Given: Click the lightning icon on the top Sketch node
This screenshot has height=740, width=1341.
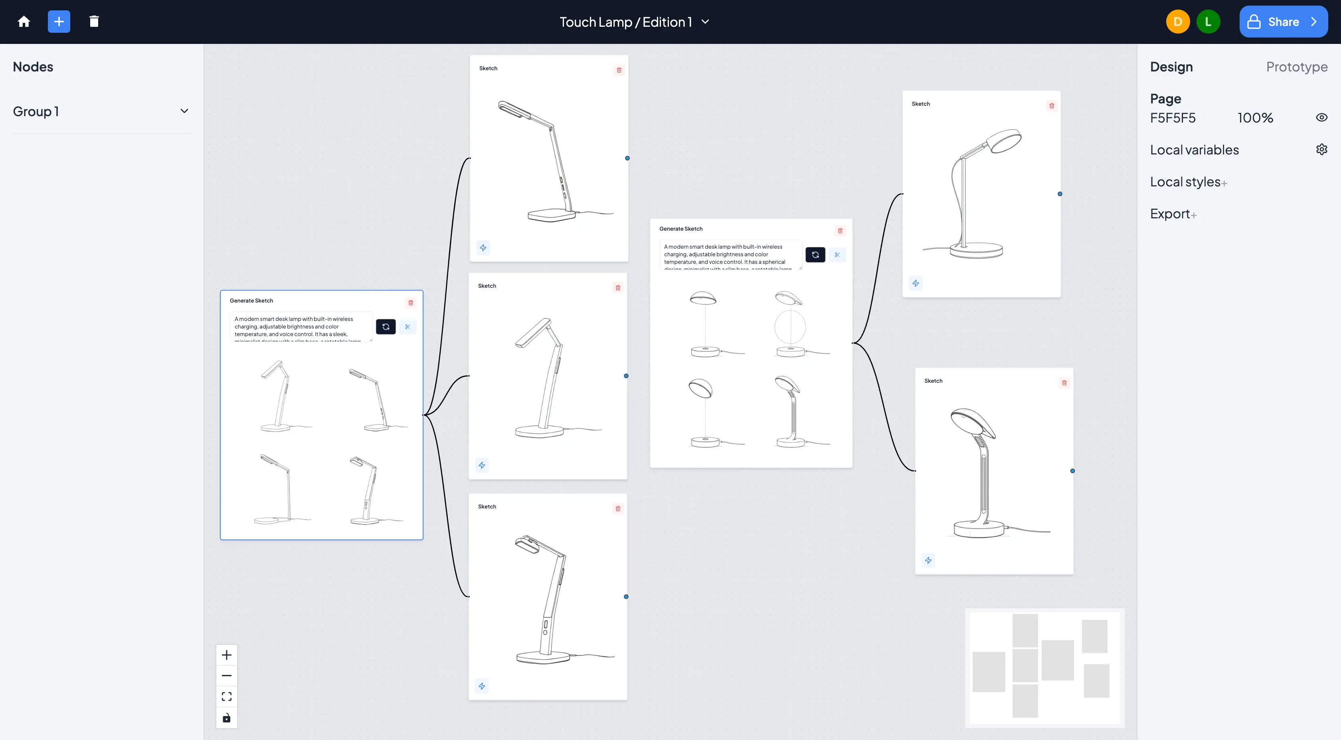Looking at the screenshot, I should [x=483, y=247].
